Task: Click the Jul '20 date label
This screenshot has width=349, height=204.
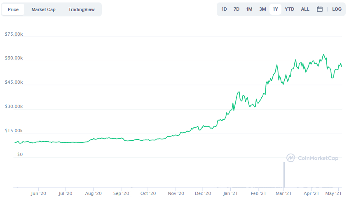Action: click(66, 193)
